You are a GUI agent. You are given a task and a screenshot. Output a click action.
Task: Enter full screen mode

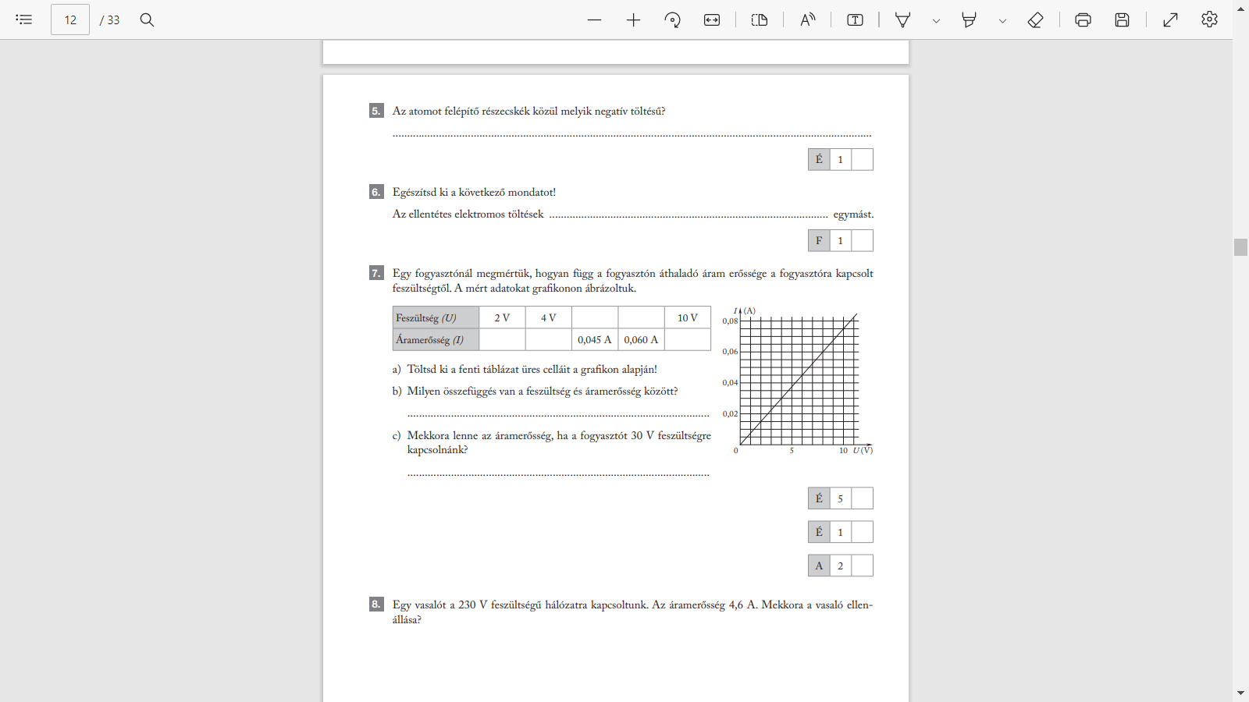tap(1170, 20)
